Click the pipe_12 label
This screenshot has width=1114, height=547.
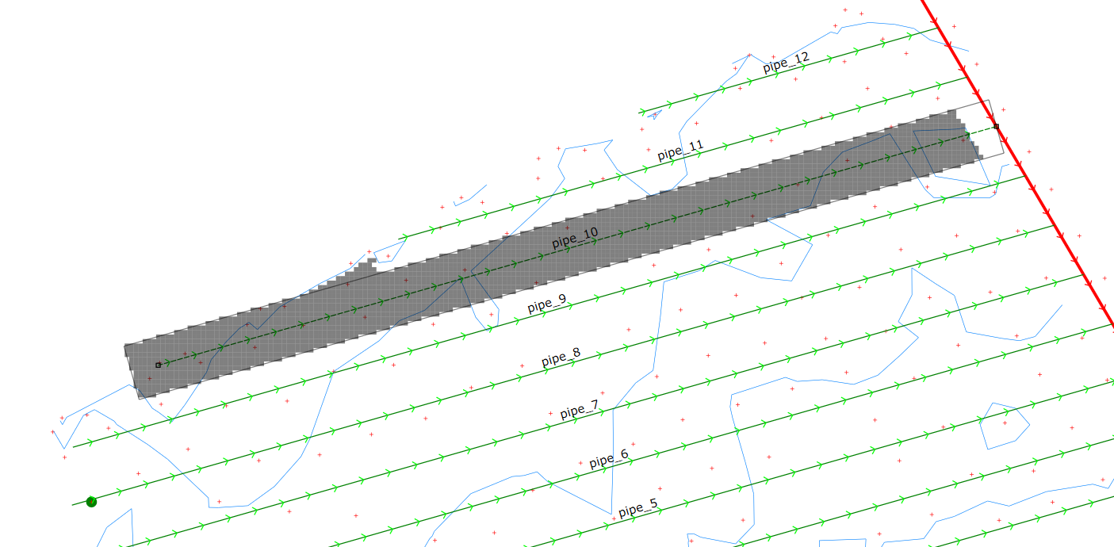click(786, 63)
